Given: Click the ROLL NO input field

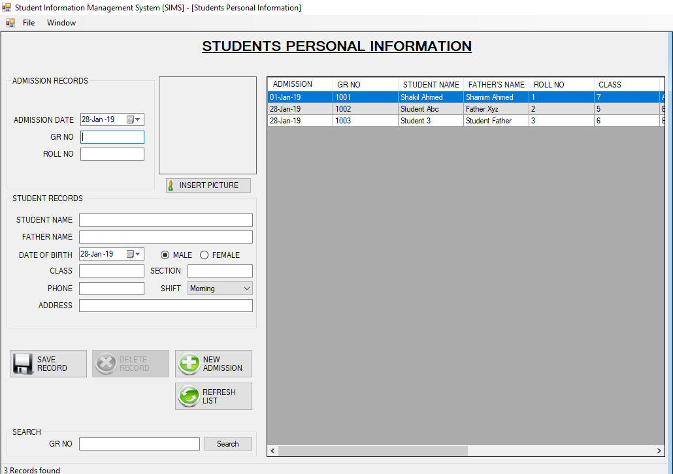Looking at the screenshot, I should pos(112,154).
